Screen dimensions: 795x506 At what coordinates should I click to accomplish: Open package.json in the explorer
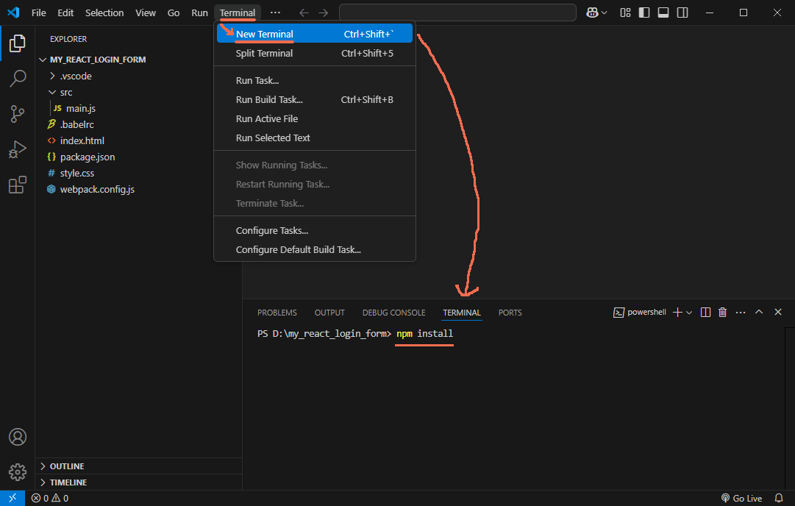click(x=87, y=157)
